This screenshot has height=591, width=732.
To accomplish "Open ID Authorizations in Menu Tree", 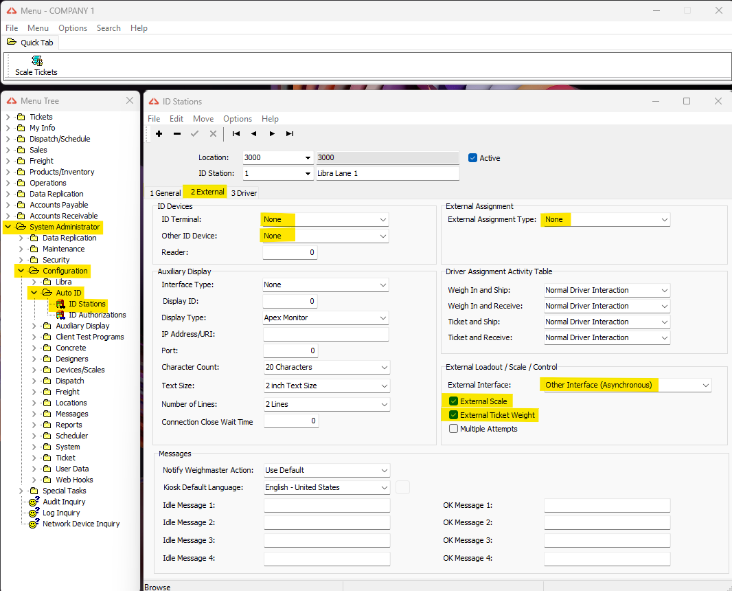I will [97, 315].
